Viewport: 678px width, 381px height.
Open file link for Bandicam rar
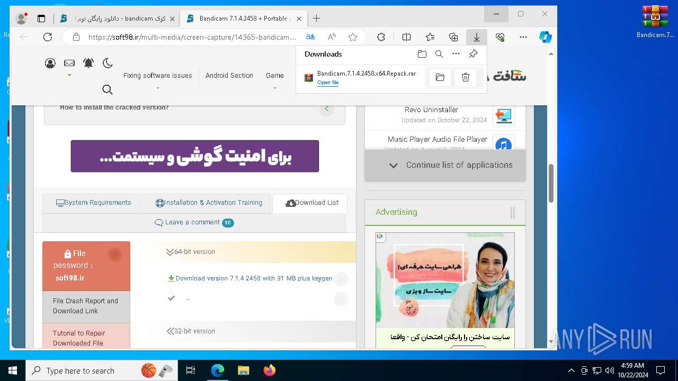328,83
